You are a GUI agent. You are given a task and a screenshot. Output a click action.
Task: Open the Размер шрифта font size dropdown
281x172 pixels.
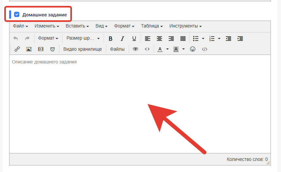pos(83,38)
